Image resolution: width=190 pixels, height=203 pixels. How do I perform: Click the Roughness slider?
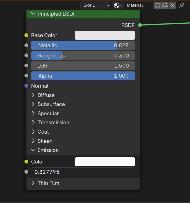tap(83, 56)
